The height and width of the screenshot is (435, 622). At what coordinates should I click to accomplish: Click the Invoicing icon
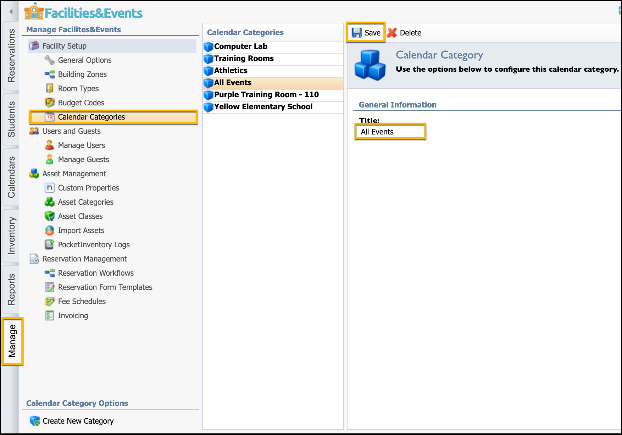point(50,315)
